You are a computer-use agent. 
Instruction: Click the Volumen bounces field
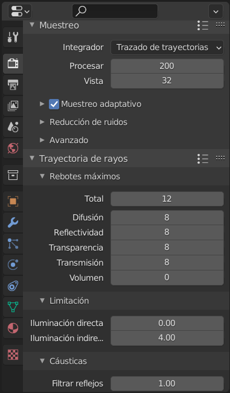[x=167, y=278]
